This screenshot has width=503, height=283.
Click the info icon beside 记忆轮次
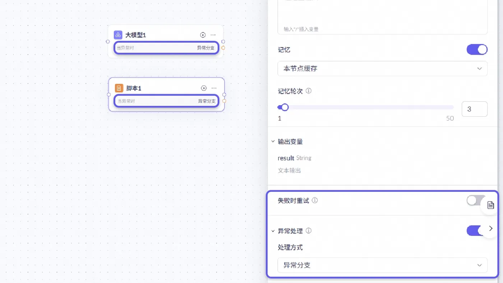tap(309, 91)
